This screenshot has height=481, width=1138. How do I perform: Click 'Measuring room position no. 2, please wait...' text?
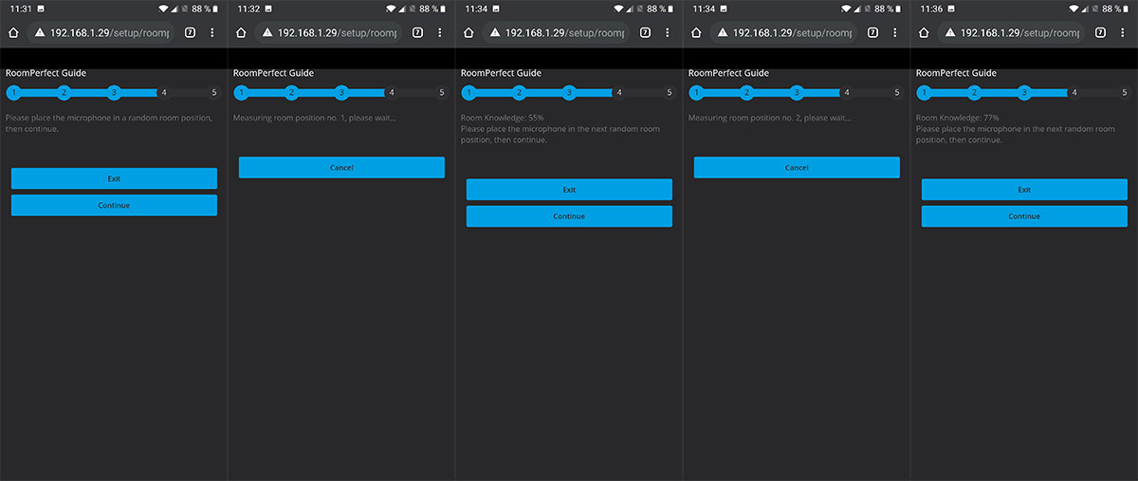click(x=770, y=118)
